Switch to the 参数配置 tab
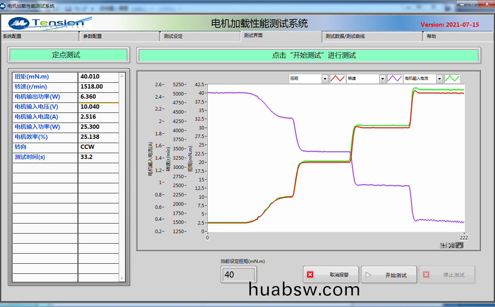The image size is (495, 307). (119, 36)
